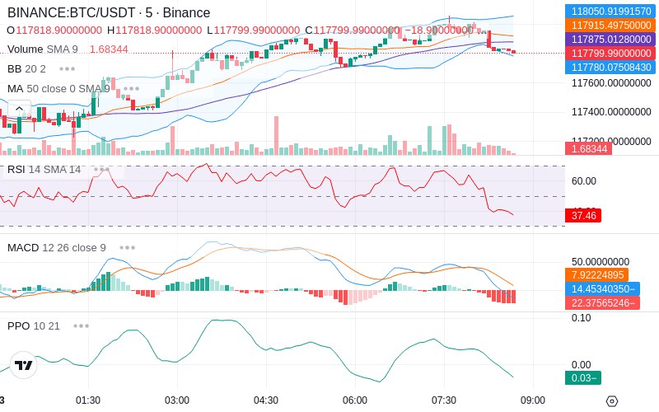Select the RSI 14 SMA 14 legend
This screenshot has height=412, width=659.
44,170
